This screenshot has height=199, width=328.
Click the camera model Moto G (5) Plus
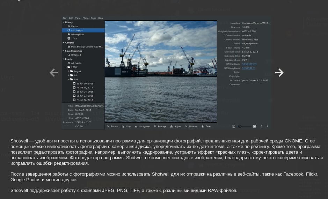click(x=250, y=39)
